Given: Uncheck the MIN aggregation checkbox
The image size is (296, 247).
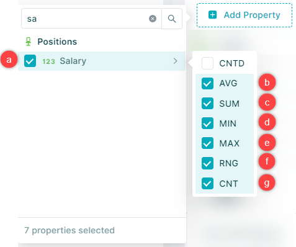Looking at the screenshot, I should click(x=207, y=123).
